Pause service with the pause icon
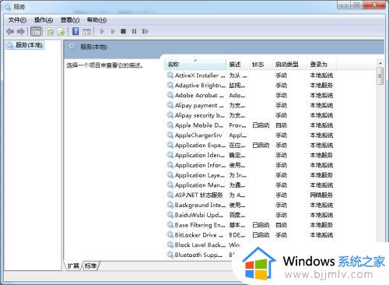 point(134,31)
